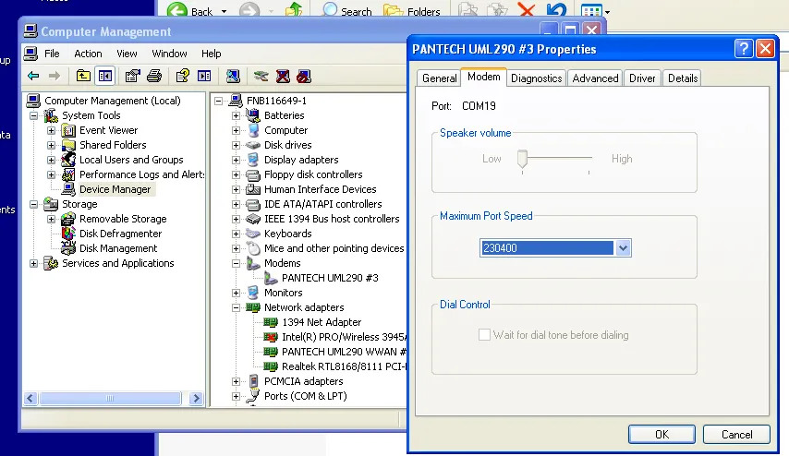The image size is (789, 456).
Task: Click right arrow of console tree scrollbar
Action: click(x=196, y=399)
